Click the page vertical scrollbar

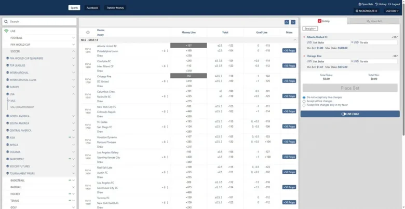[x=403, y=68]
